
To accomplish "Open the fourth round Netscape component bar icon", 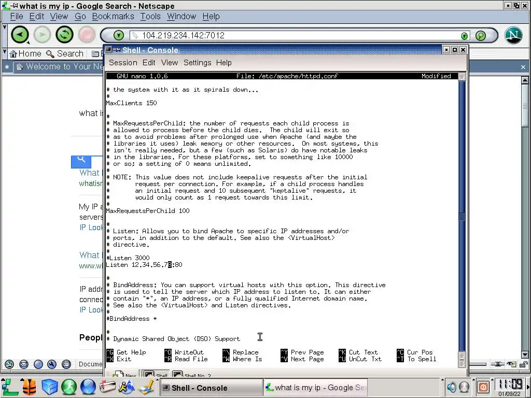I will [x=52, y=364].
